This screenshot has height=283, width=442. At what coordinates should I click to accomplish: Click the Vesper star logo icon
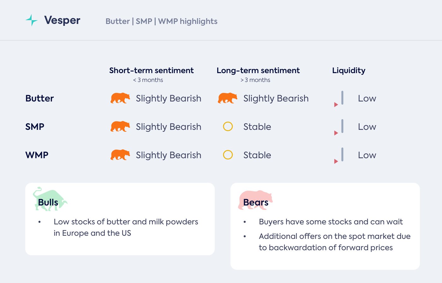coord(32,20)
